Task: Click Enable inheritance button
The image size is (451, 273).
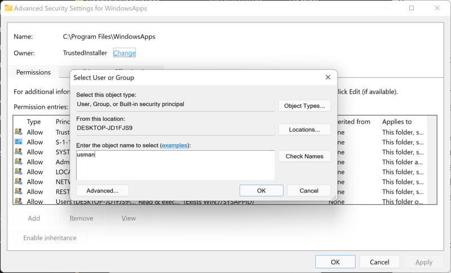Action: (50, 238)
